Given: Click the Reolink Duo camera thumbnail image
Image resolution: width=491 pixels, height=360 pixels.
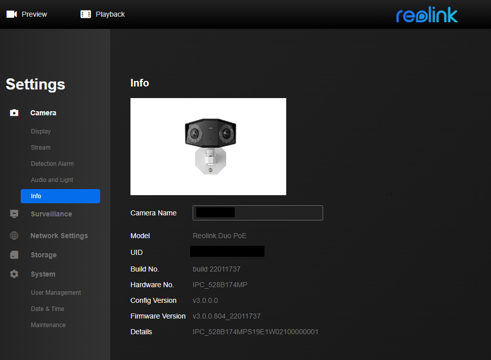Looking at the screenshot, I should tap(208, 146).
